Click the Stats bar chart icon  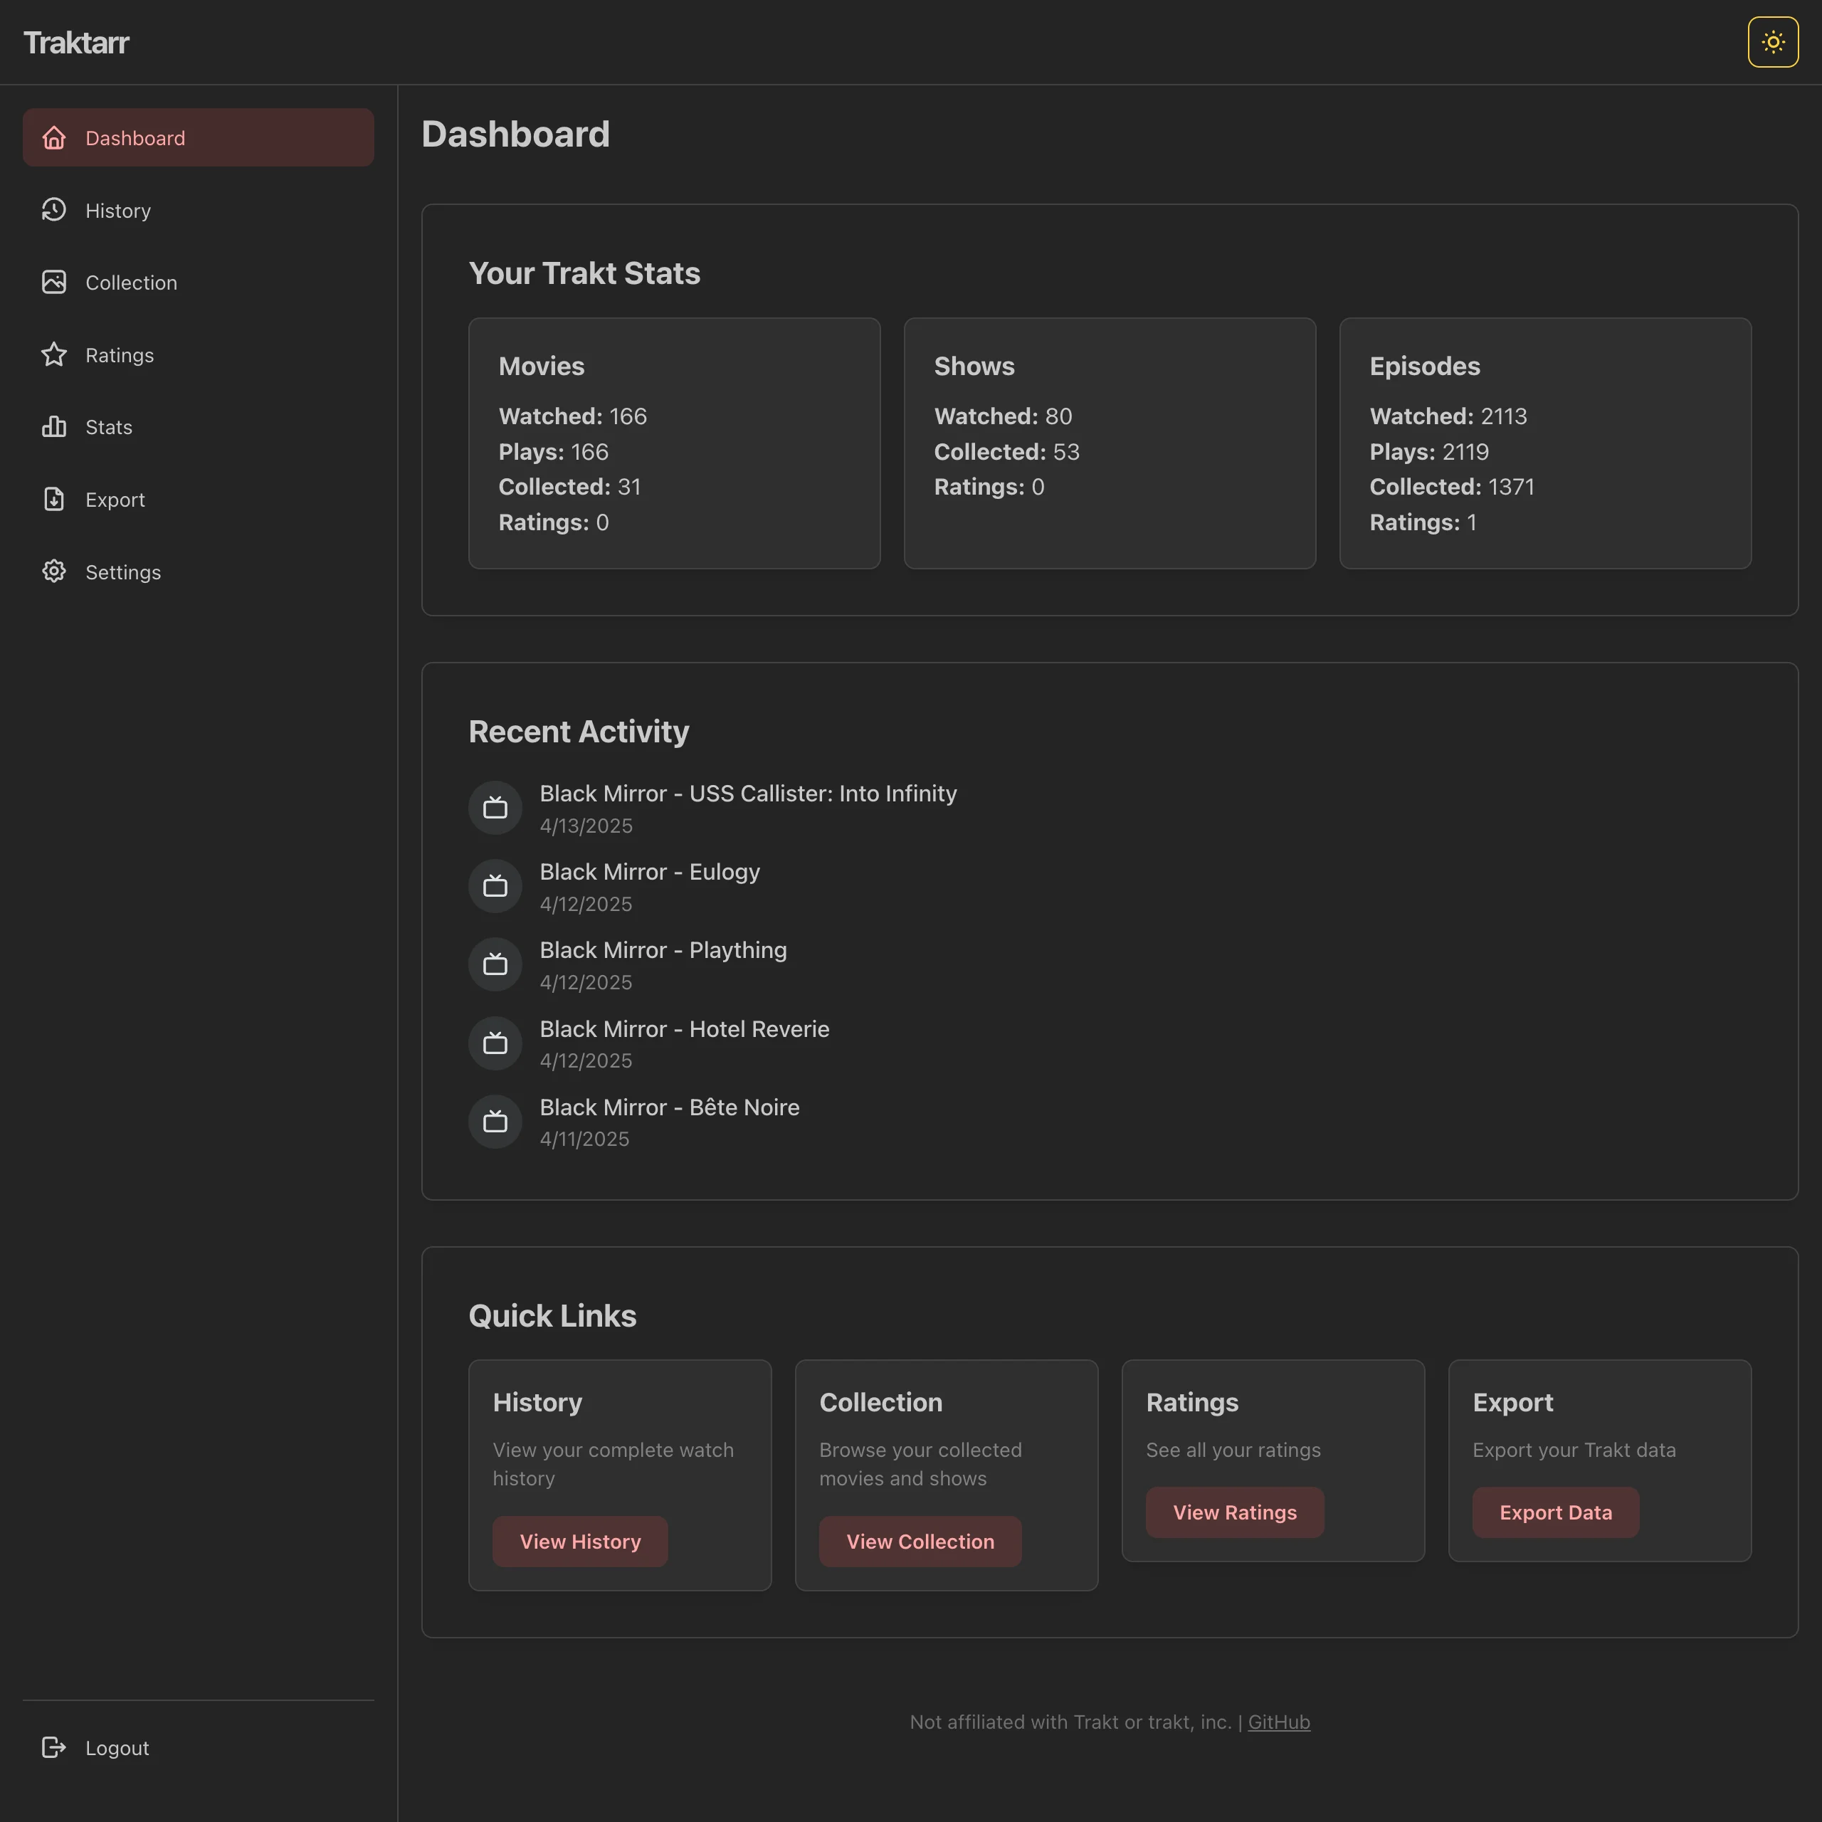[x=54, y=426]
